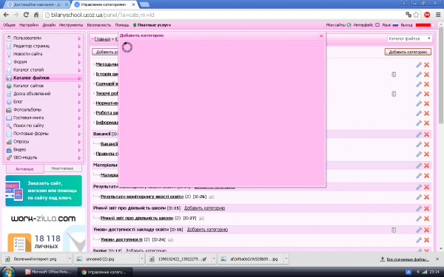Click the Добавить категорию button at right
The height and width of the screenshot is (277, 444).
(408, 52)
